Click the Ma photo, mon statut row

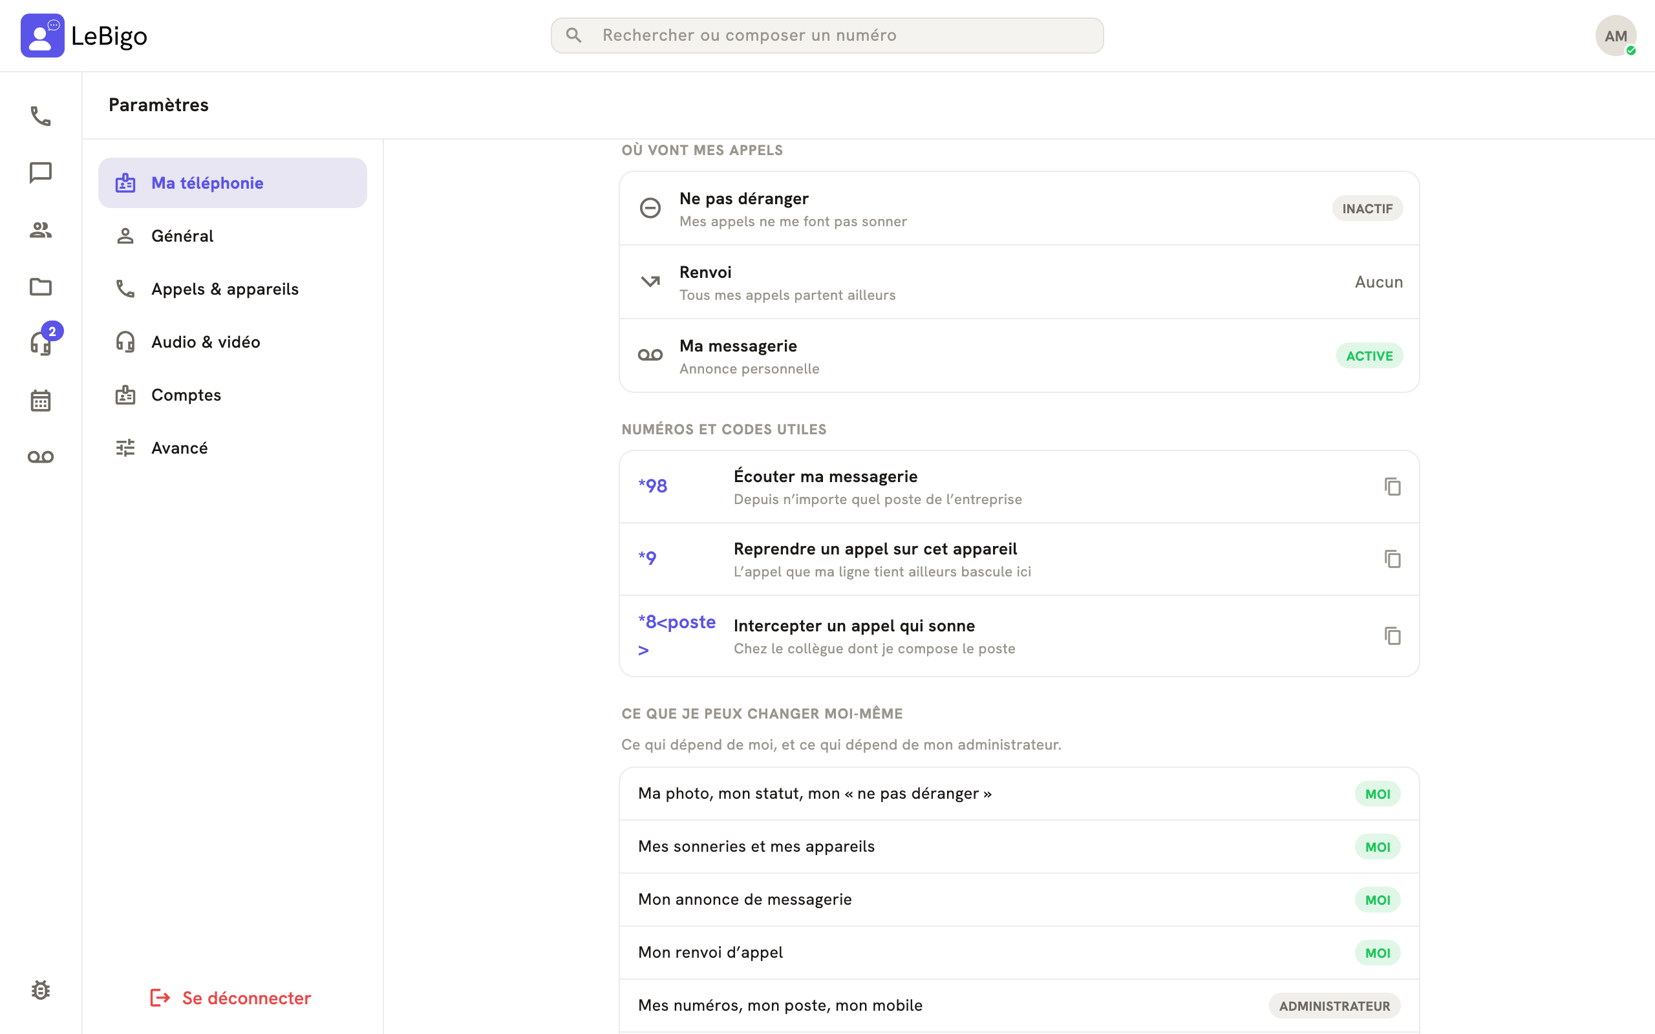(1019, 794)
